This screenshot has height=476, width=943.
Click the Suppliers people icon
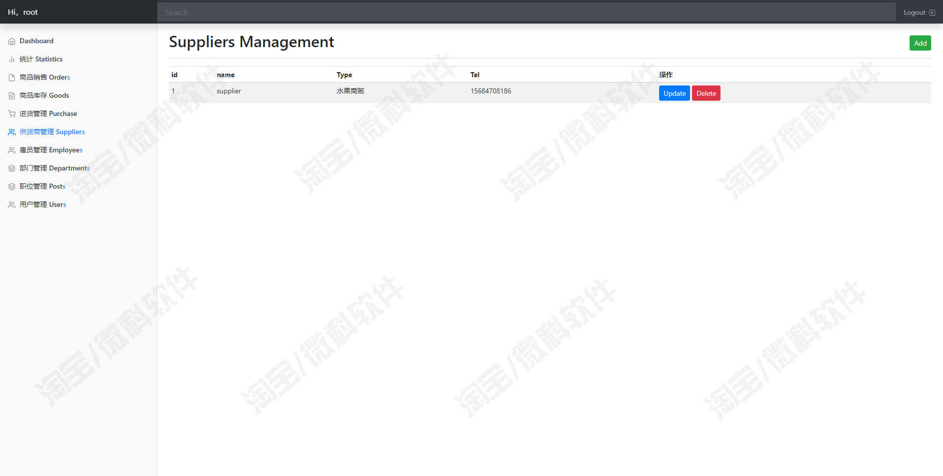point(12,132)
